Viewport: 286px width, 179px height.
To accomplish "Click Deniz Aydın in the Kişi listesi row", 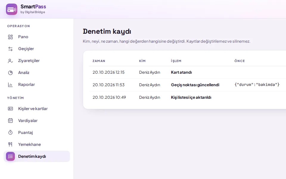I will 150,97.
